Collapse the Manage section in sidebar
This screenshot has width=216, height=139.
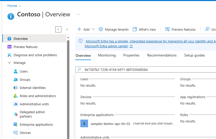pyautogui.click(x=9, y=63)
